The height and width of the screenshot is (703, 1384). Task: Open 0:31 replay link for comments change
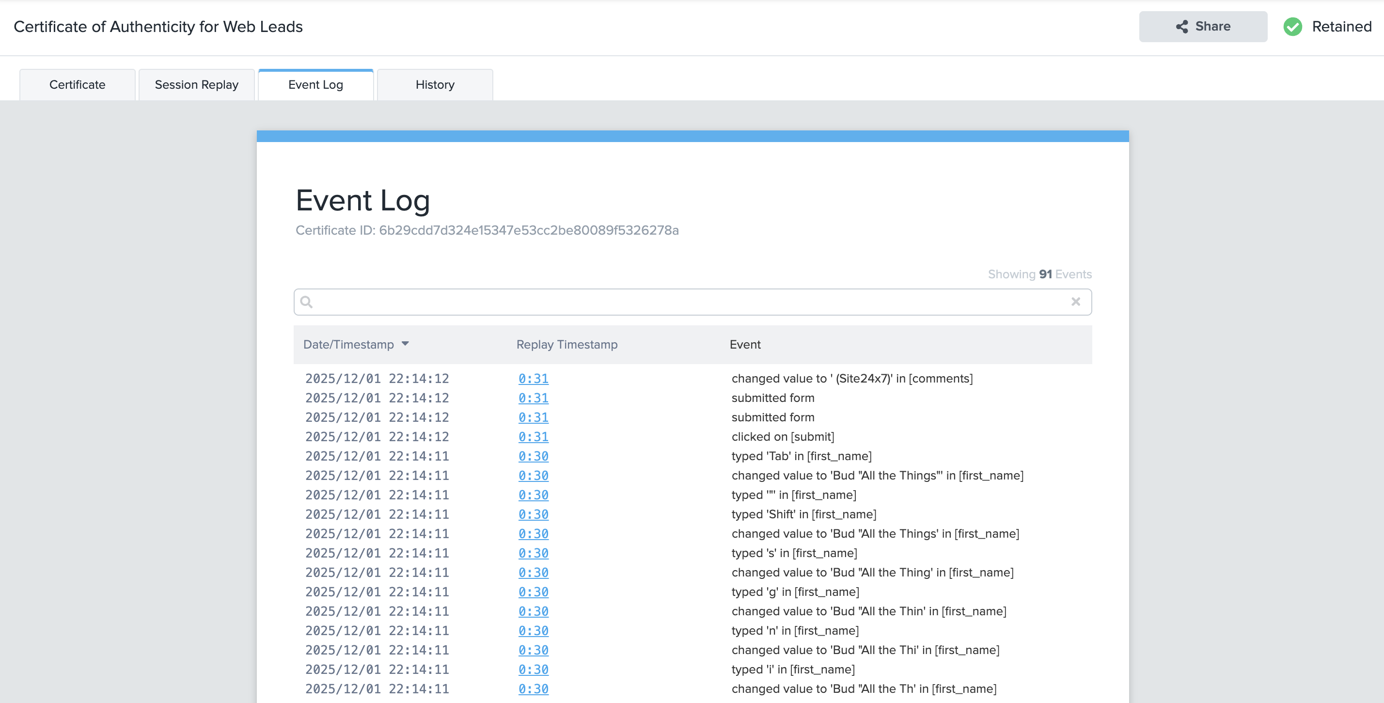click(533, 378)
